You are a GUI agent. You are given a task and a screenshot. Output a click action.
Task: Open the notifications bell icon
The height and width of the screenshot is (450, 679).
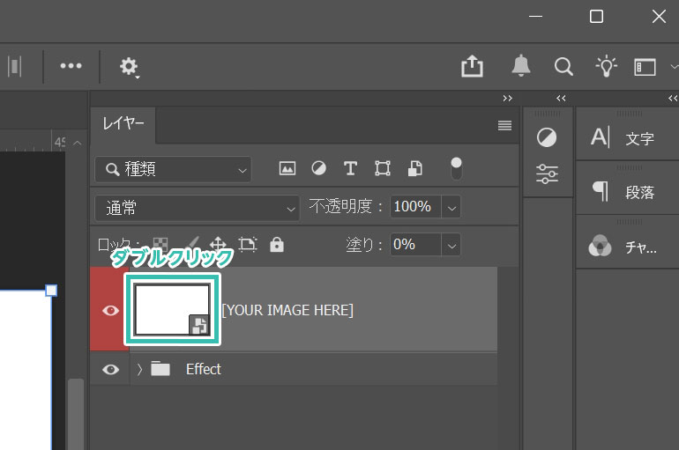pyautogui.click(x=521, y=67)
